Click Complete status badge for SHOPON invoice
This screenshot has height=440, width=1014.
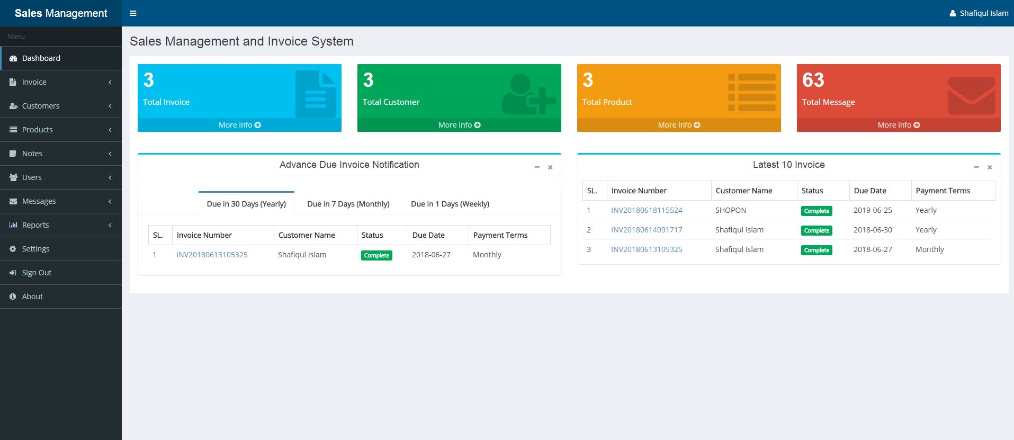pyautogui.click(x=816, y=211)
